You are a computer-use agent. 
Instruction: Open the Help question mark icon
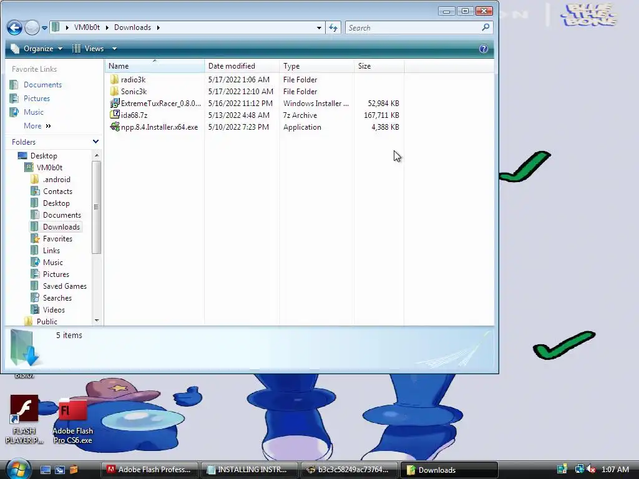pyautogui.click(x=484, y=49)
